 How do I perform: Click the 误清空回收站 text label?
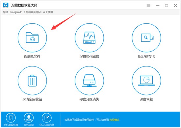32,99
